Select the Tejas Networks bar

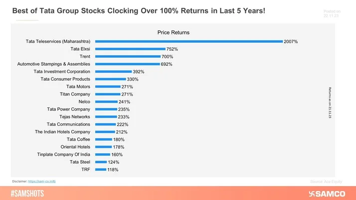pyautogui.click(x=106, y=116)
